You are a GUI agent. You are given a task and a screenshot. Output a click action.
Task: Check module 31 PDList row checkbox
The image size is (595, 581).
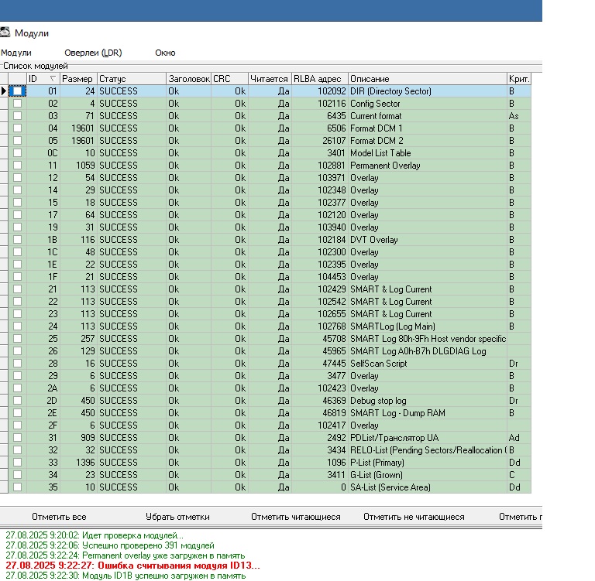coord(18,438)
